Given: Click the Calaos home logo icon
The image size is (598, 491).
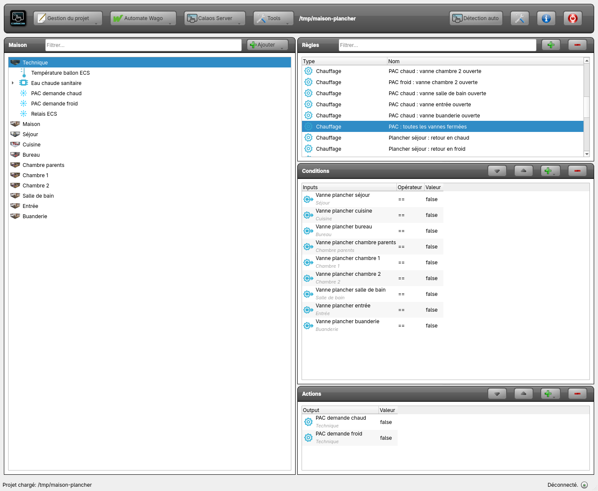Looking at the screenshot, I should pos(18,18).
